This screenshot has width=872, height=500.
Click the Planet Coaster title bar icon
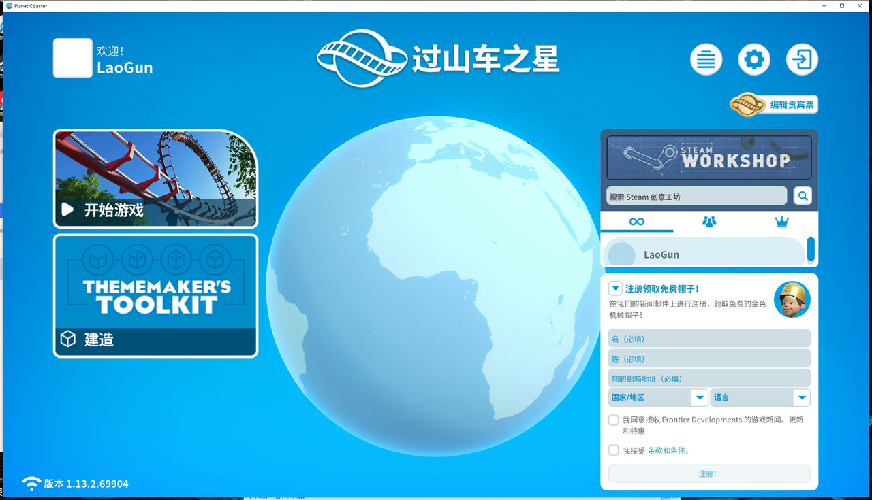9,5
